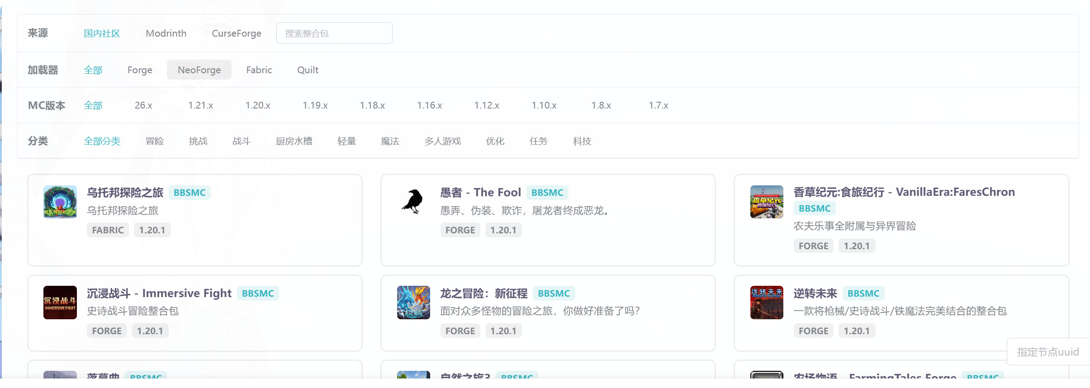Switch source to CurseForge
Viewport: 1090px width, 388px height.
point(237,33)
